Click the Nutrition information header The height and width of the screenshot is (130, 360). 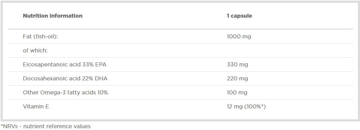(x=53, y=16)
